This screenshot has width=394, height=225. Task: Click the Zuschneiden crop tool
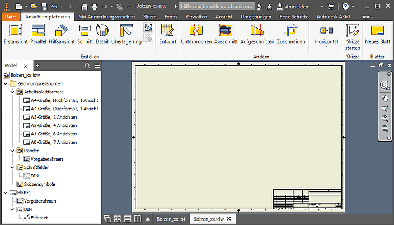[291, 34]
